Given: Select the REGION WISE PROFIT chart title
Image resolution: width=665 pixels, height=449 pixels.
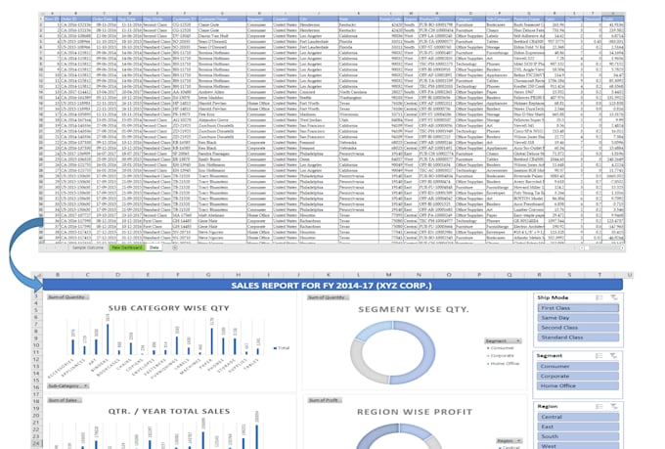Looking at the screenshot, I should 415,412.
